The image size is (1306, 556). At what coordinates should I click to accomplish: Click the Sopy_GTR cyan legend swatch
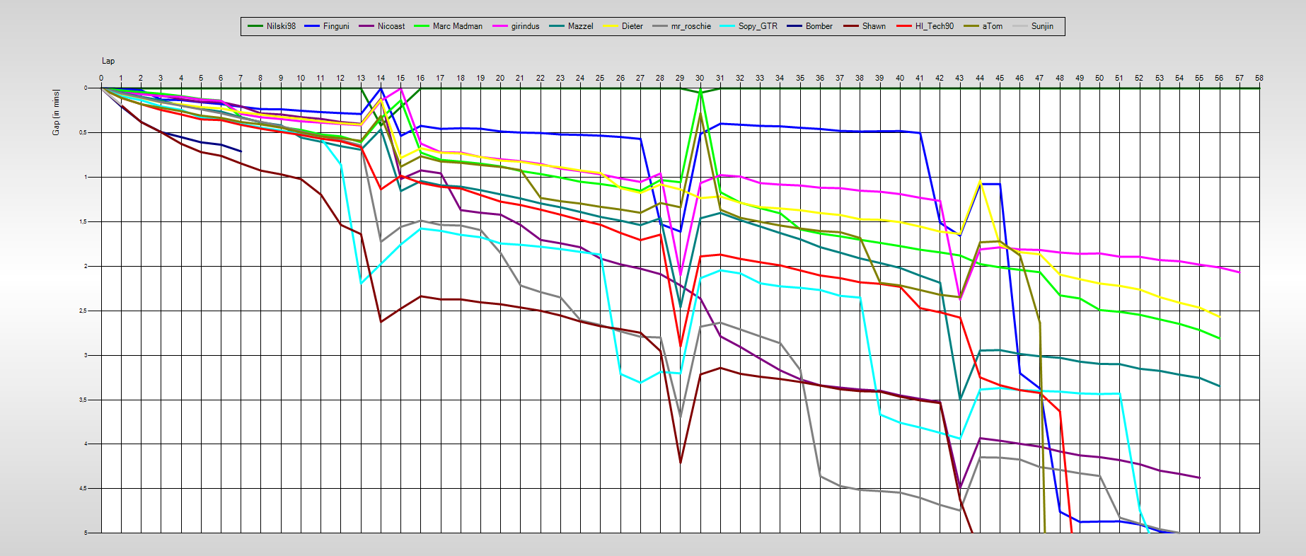(x=728, y=26)
